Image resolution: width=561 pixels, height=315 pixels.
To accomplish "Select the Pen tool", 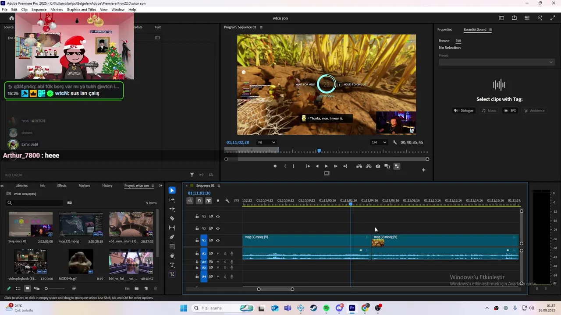I will pos(172,237).
